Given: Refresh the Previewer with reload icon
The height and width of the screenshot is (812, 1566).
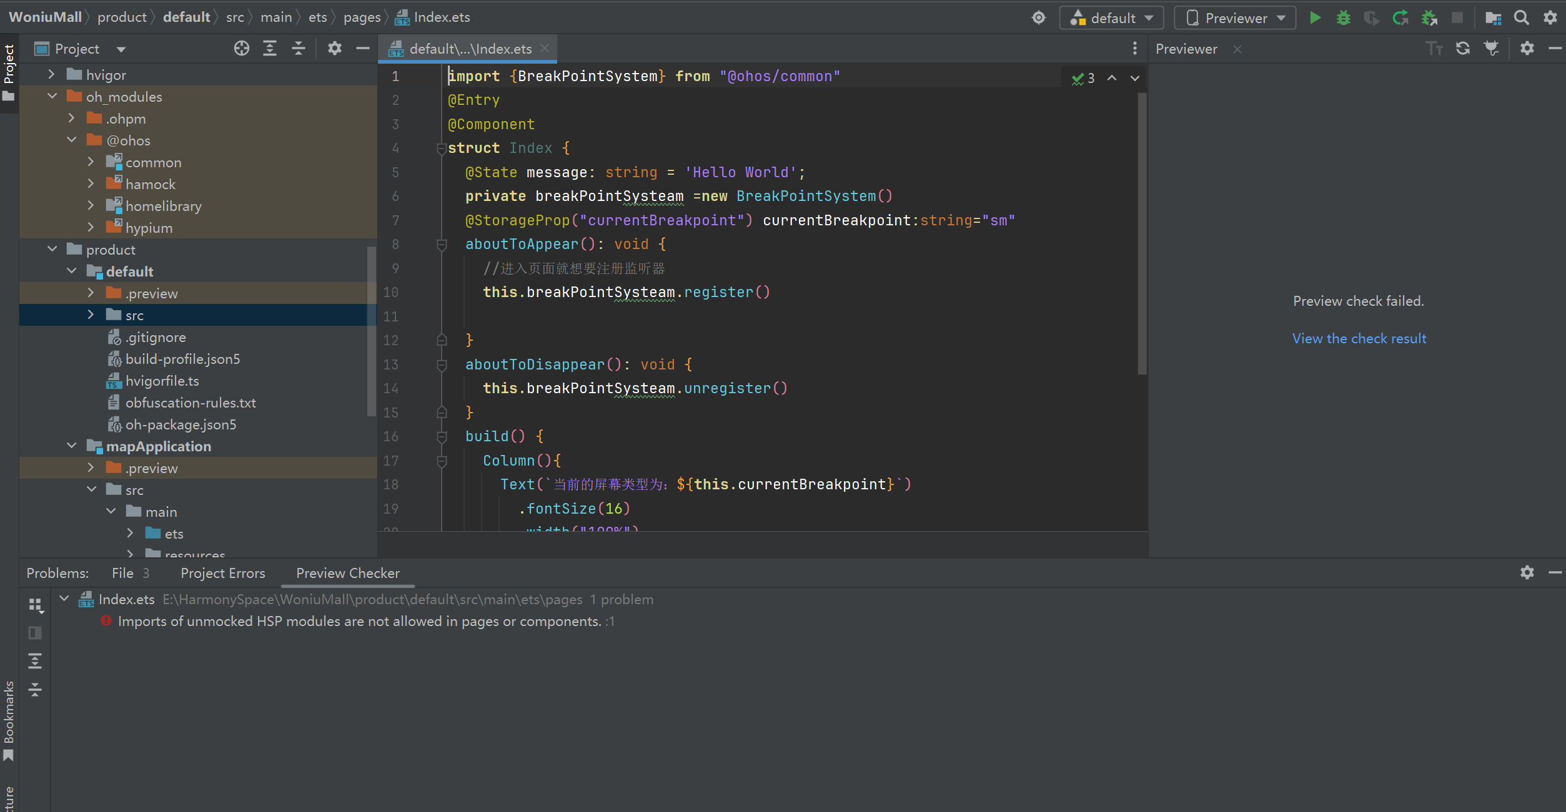Looking at the screenshot, I should (x=1463, y=49).
